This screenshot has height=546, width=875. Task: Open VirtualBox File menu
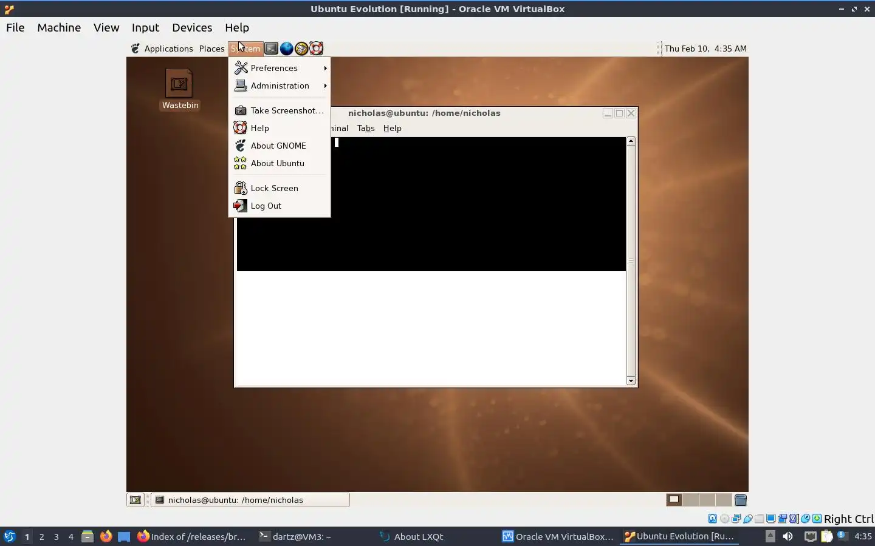point(15,27)
